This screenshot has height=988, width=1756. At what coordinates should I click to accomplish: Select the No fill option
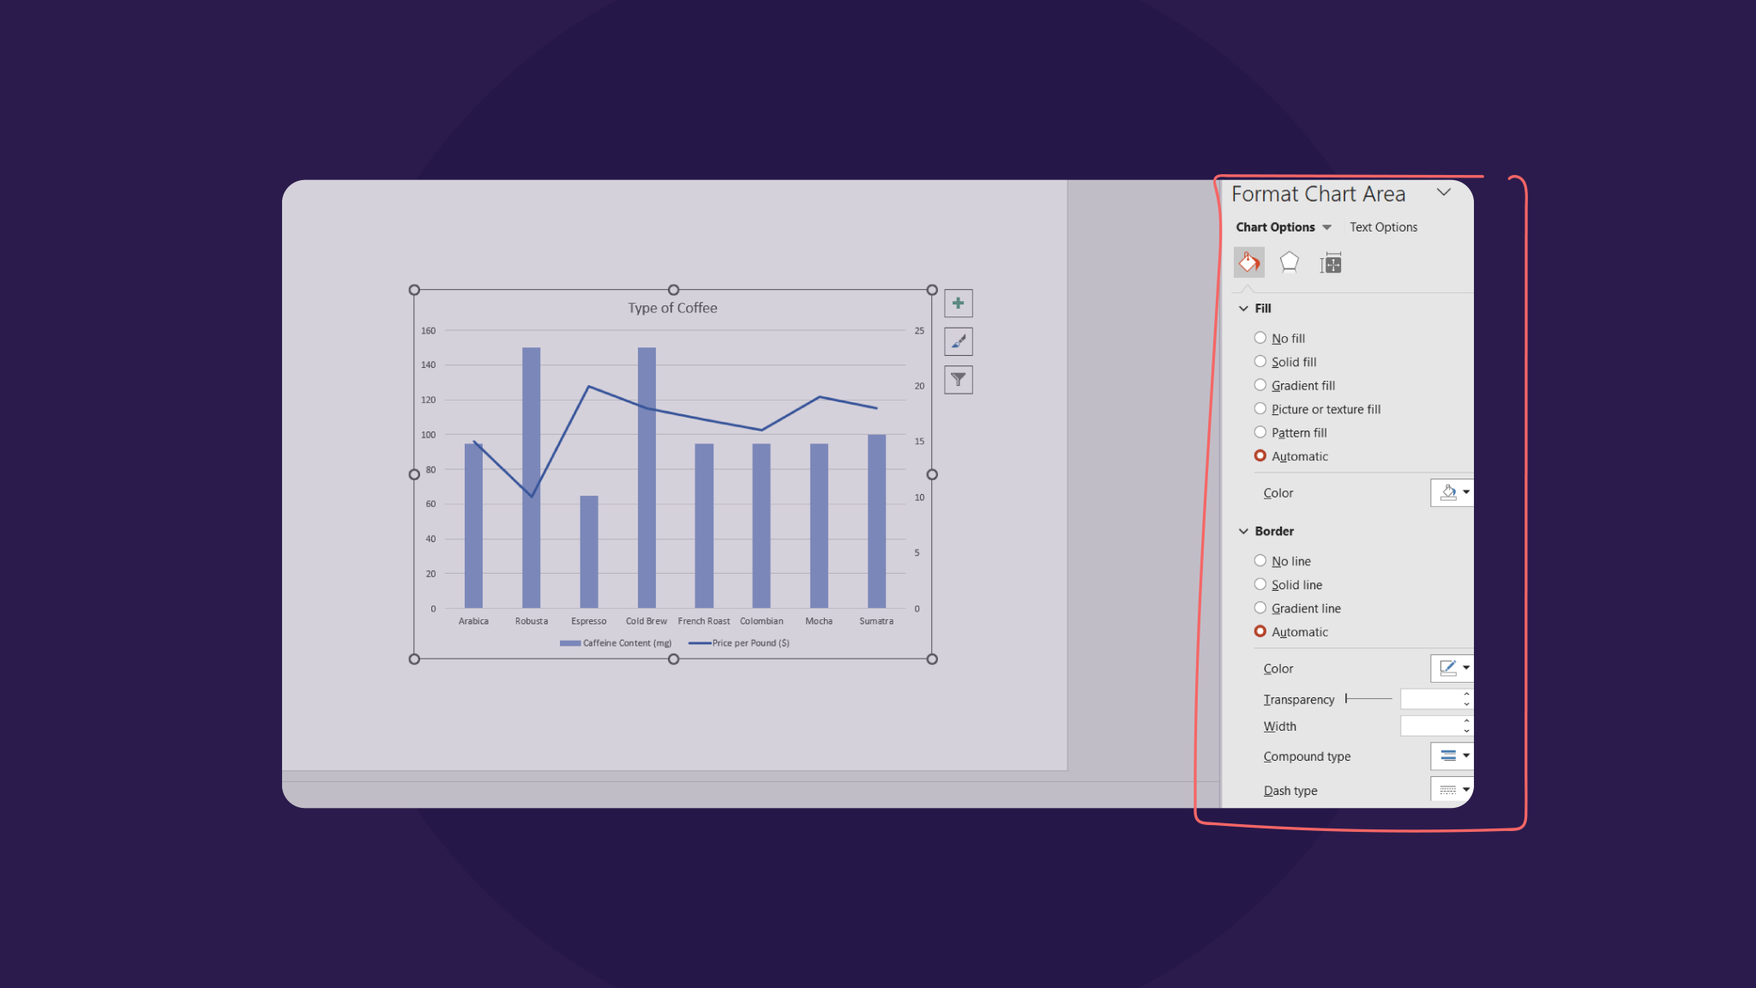tap(1260, 337)
